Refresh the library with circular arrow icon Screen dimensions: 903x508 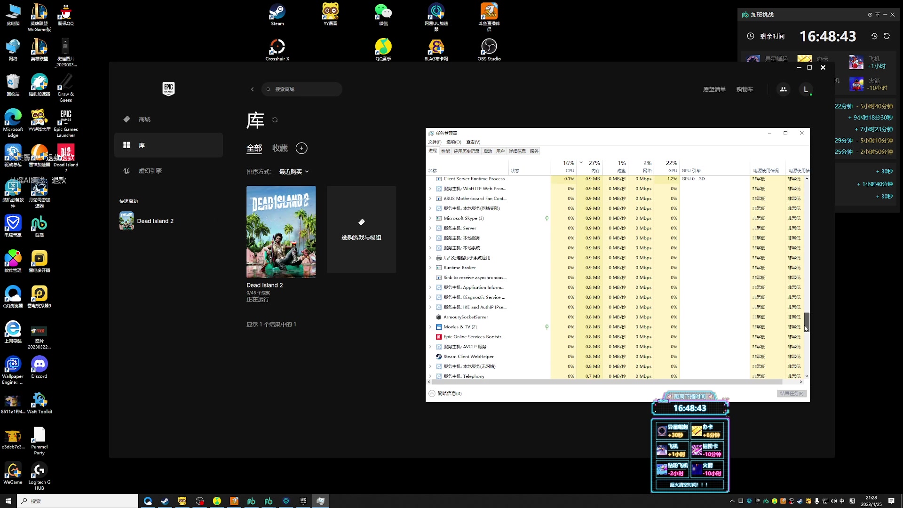click(x=275, y=120)
